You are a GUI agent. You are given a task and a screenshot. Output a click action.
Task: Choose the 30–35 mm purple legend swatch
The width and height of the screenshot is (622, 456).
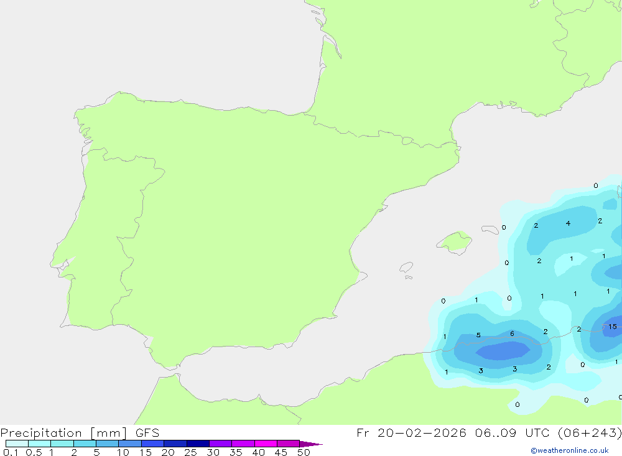click(221, 444)
